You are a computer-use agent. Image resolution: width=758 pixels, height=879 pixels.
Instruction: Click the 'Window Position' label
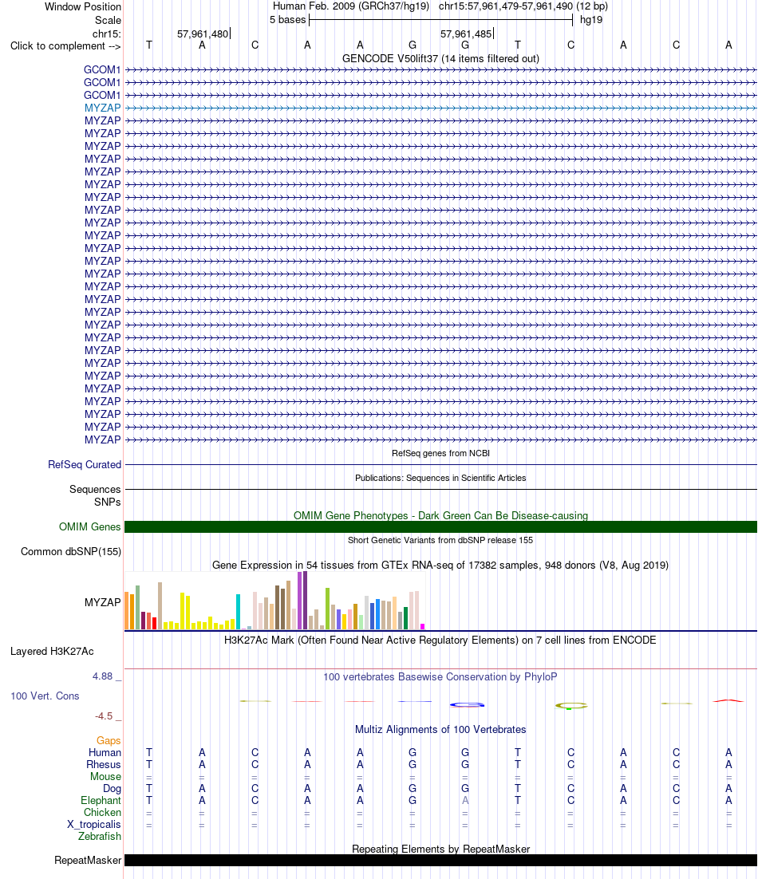pyautogui.click(x=82, y=6)
